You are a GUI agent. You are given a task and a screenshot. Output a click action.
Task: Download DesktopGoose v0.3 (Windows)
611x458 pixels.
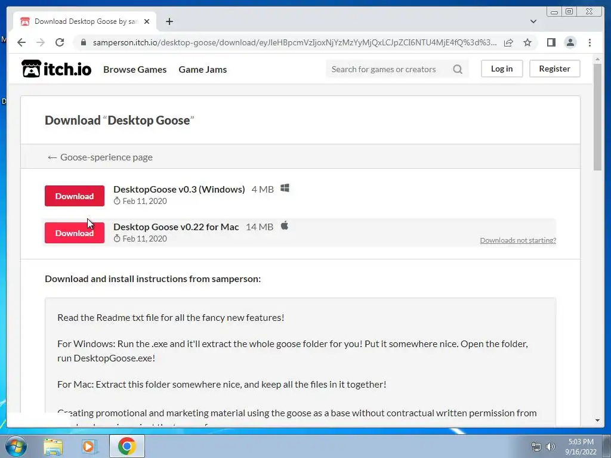click(75, 196)
